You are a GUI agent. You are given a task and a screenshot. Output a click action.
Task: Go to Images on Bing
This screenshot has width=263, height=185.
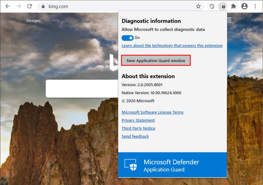[33, 20]
